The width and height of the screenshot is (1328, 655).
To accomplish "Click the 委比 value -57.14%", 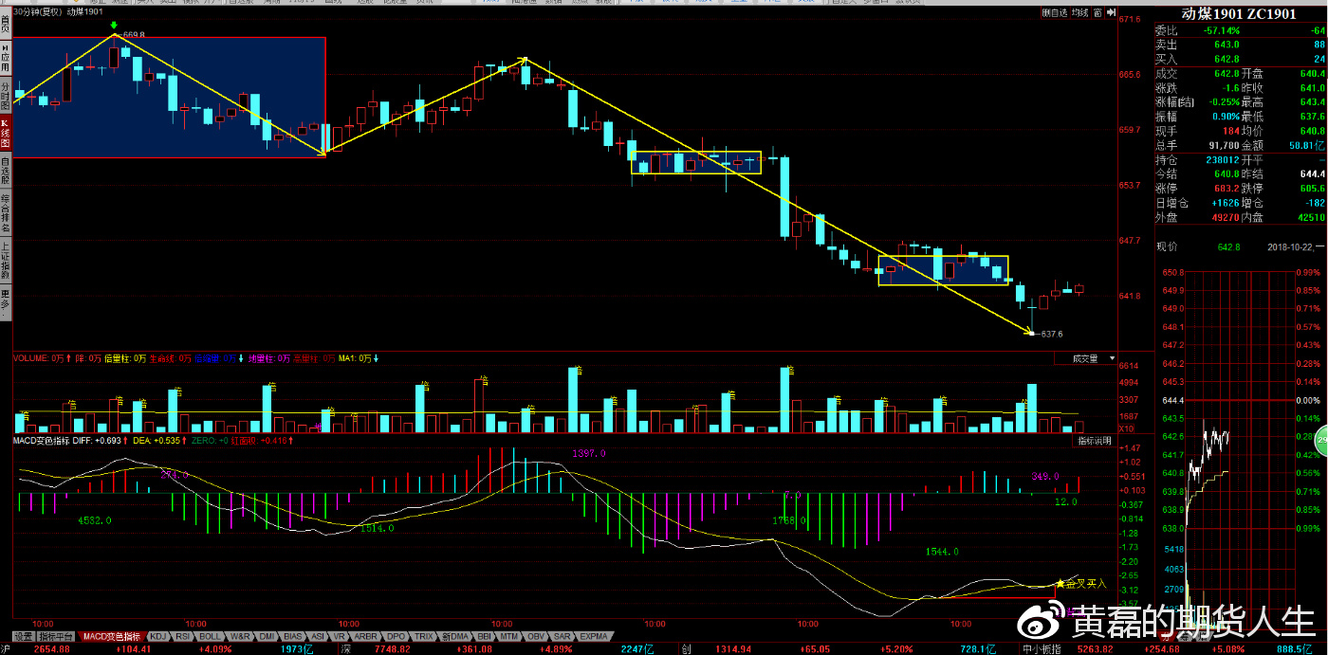I will [x=1222, y=30].
